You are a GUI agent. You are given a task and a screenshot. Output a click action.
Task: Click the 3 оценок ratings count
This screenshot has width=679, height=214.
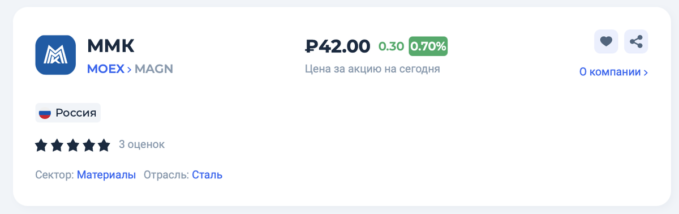click(x=141, y=144)
